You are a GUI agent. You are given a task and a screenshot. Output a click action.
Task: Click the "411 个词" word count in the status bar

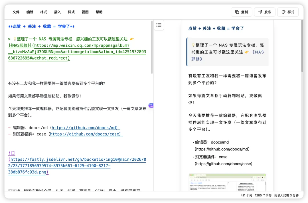(246, 195)
